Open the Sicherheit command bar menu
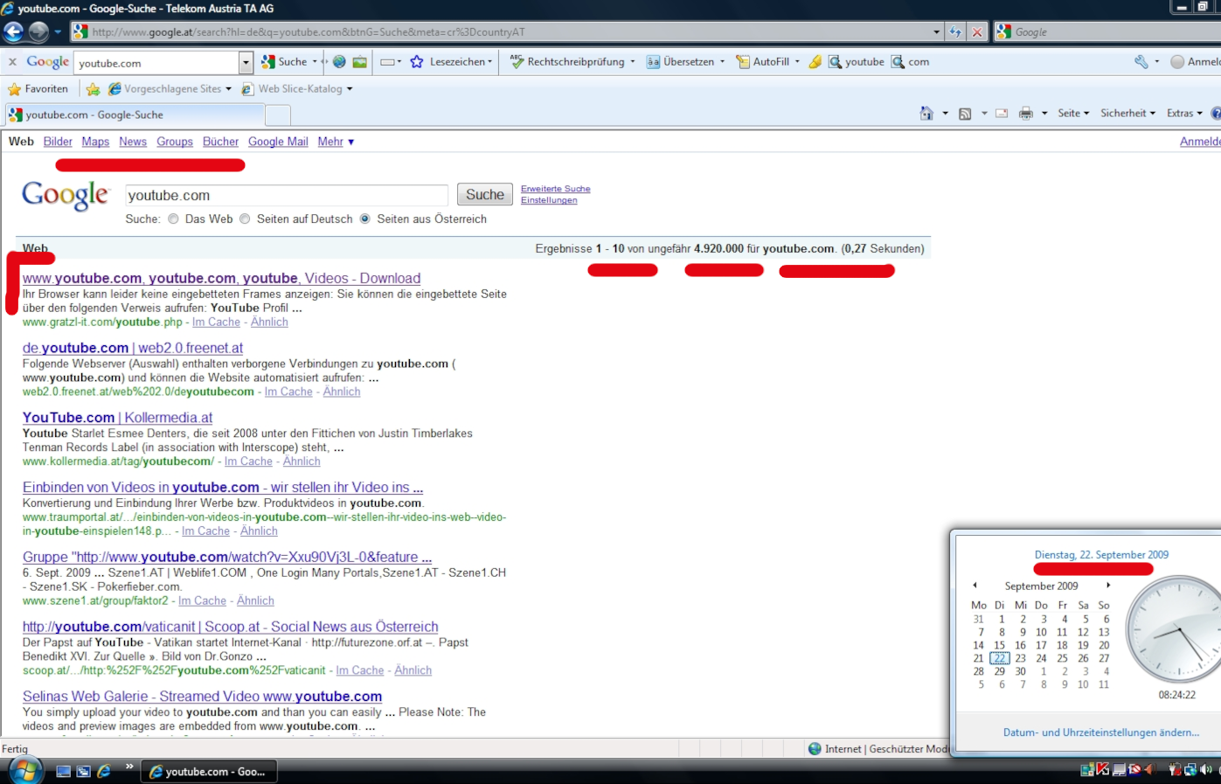The height and width of the screenshot is (784, 1221). (1127, 114)
